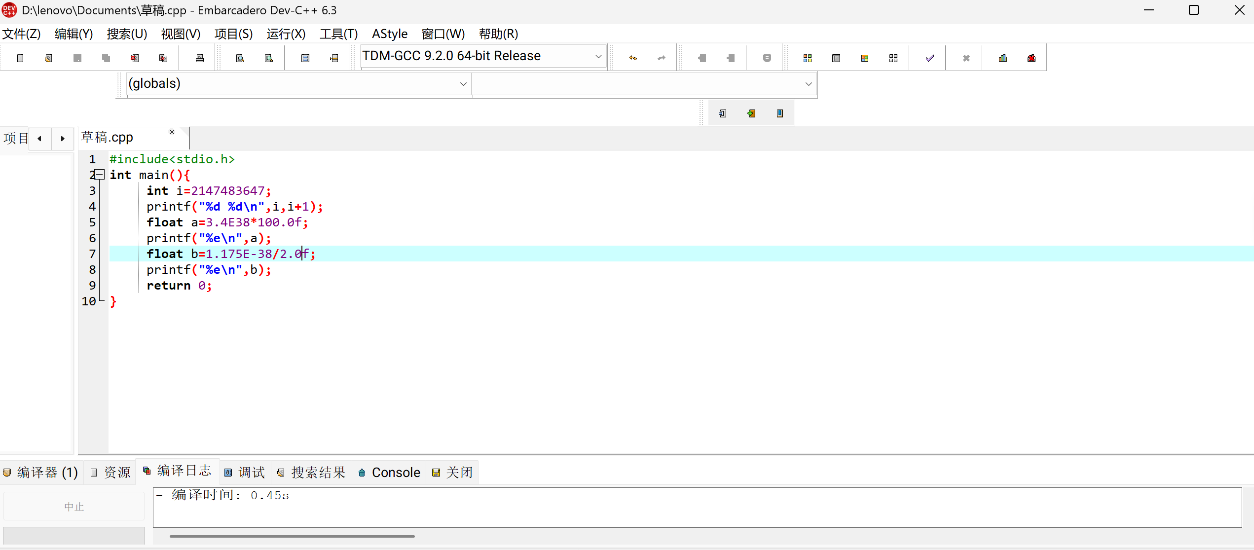Viewport: 1254px width, 550px height.
Task: Click the Compile and Run icon
Action: [x=865, y=58]
